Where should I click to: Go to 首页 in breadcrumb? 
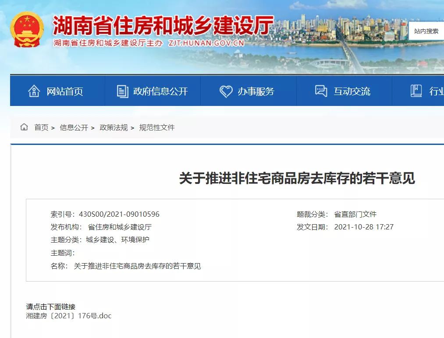coord(41,127)
